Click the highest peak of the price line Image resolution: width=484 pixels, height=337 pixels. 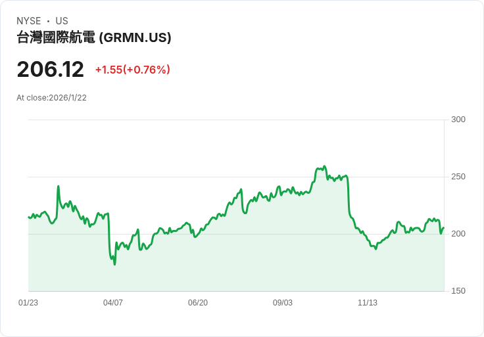pyautogui.click(x=325, y=167)
